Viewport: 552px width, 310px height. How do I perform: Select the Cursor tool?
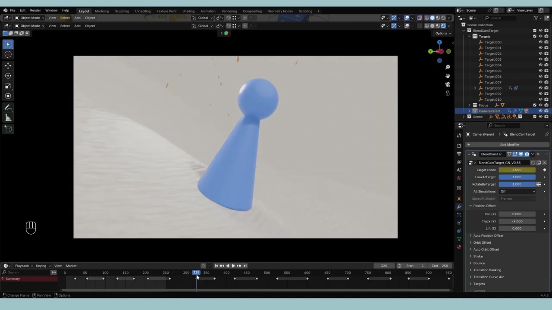[8, 54]
